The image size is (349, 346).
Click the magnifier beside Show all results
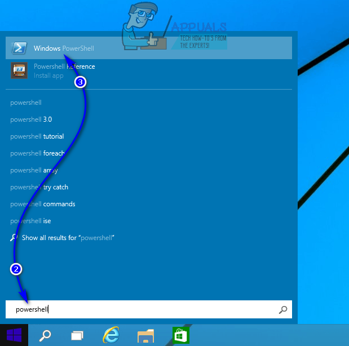[x=14, y=238]
